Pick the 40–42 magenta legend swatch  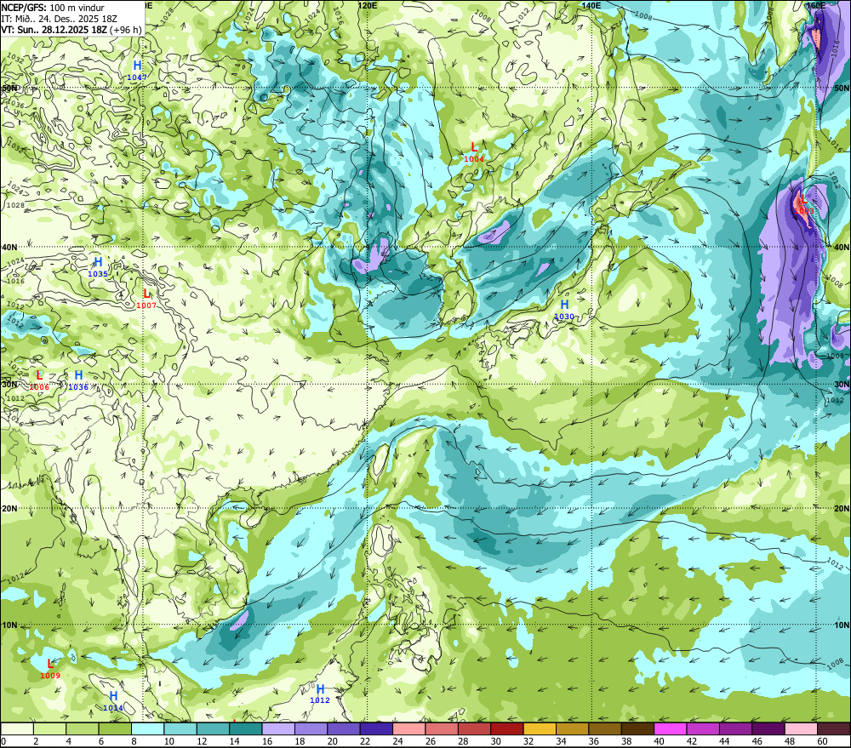[671, 729]
